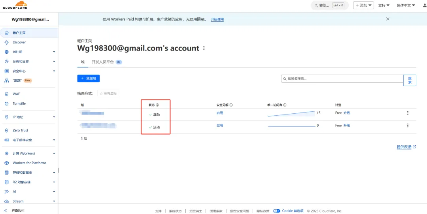Click the Turnstile icon
Viewport: 427px width, 214px height.
pyautogui.click(x=7, y=103)
